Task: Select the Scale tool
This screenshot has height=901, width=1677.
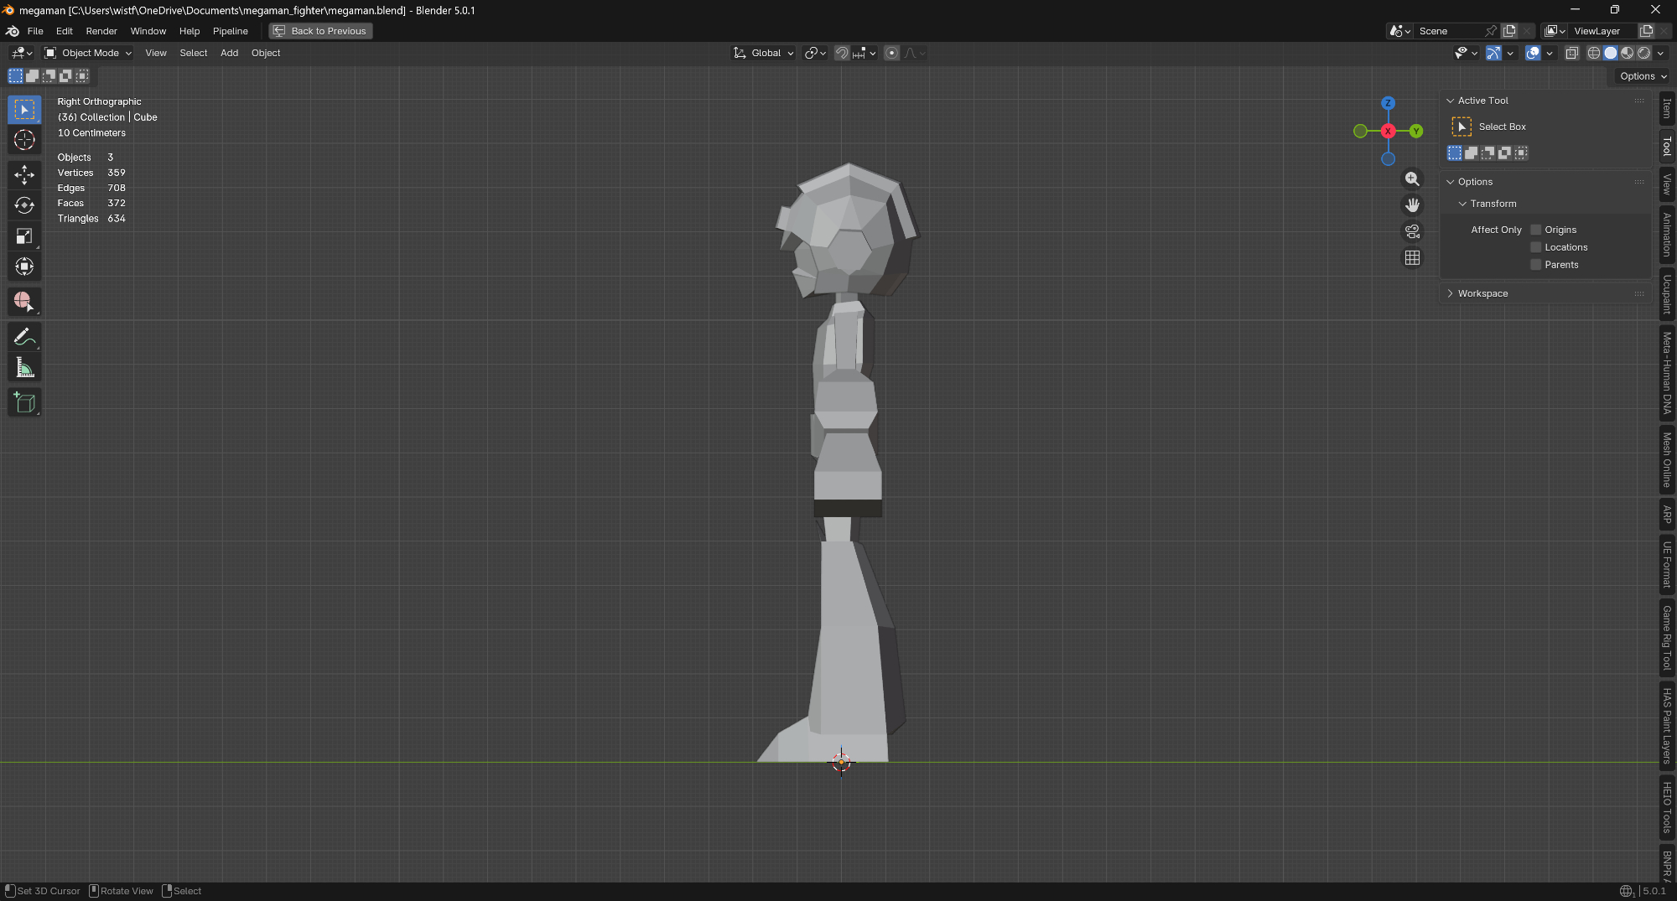Action: (x=24, y=236)
